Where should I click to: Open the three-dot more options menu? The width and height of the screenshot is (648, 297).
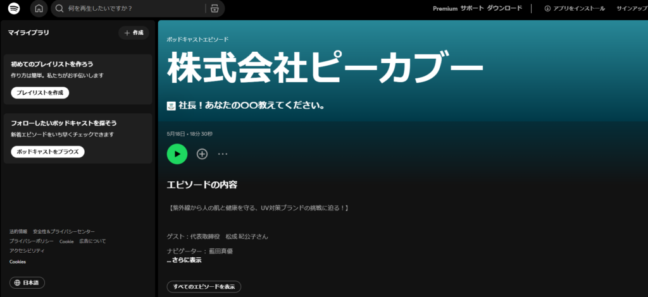pos(223,154)
